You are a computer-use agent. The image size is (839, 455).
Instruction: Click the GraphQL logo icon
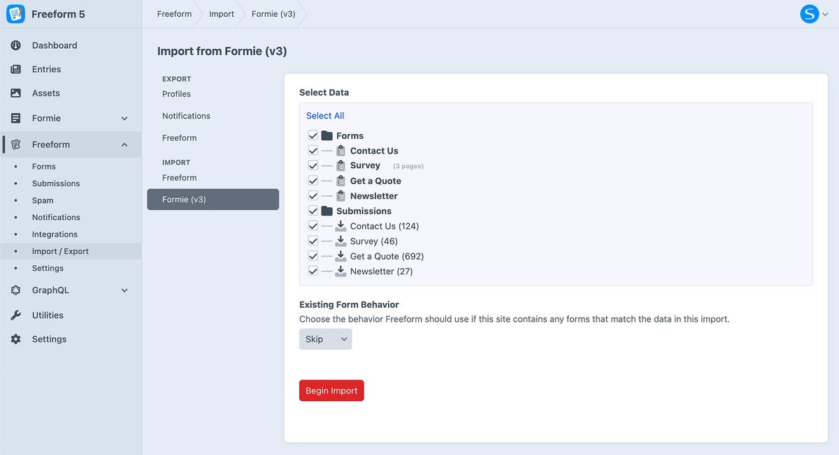pos(16,290)
